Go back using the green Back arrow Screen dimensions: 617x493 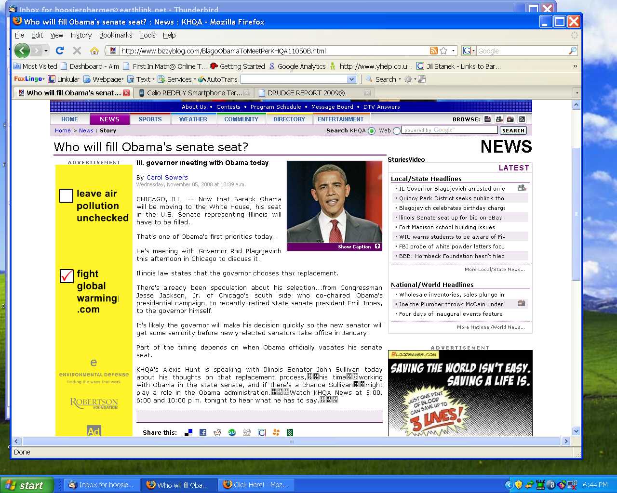coord(22,51)
